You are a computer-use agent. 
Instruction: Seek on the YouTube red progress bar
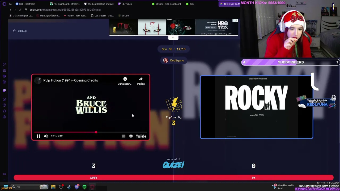(x=90, y=132)
